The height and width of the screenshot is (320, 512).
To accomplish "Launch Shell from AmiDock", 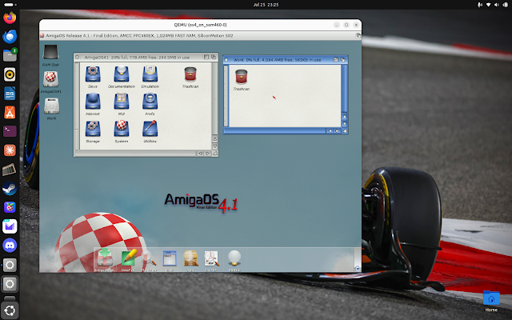I will pyautogui.click(x=170, y=259).
